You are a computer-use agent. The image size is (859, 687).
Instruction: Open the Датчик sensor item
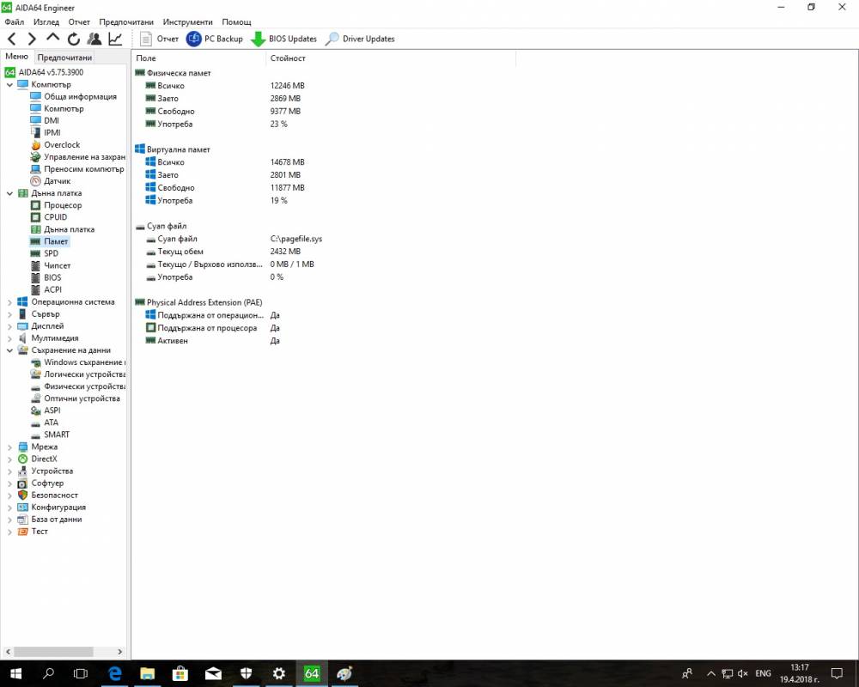51,181
